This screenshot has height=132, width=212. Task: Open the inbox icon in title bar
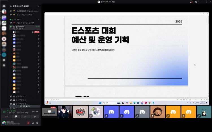pos(191,2)
